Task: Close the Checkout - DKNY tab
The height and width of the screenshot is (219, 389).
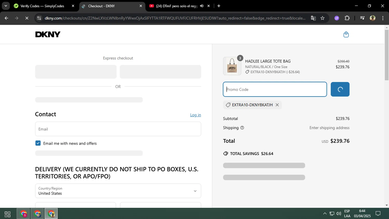Action: pos(141,6)
